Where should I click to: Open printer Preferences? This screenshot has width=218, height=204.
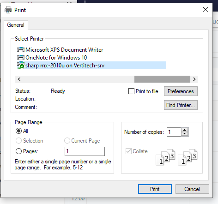tap(181, 91)
